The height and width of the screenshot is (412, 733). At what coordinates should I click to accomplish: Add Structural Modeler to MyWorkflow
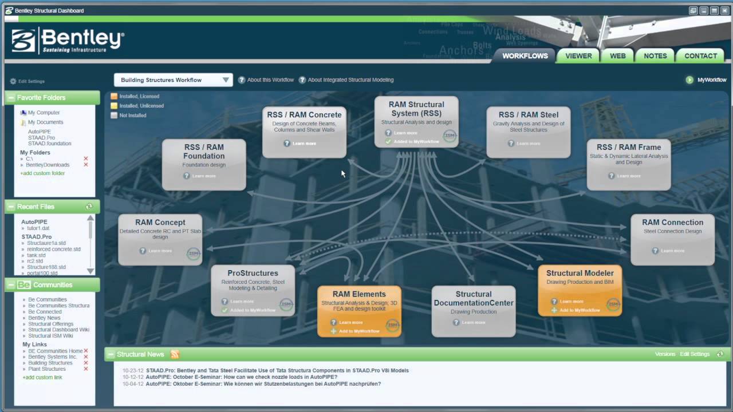576,310
